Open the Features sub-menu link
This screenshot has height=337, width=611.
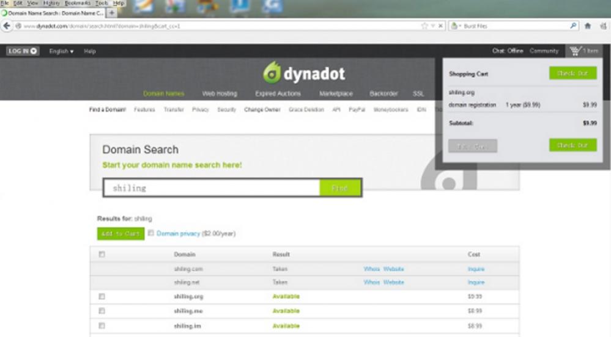144,110
